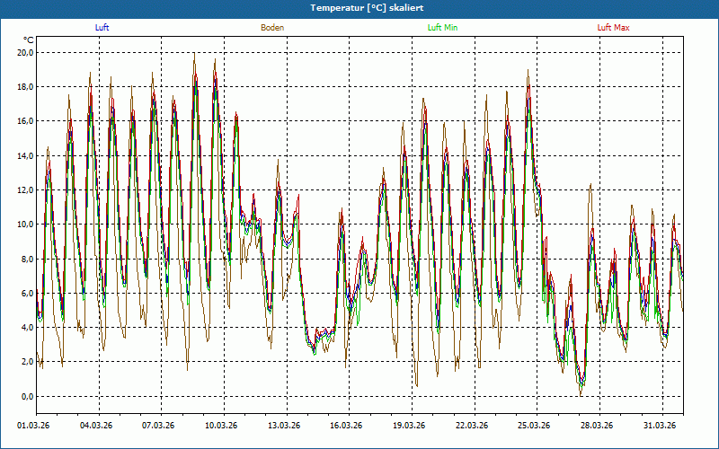Choose the 22.03.26 date label
The width and height of the screenshot is (719, 449).
471,426
